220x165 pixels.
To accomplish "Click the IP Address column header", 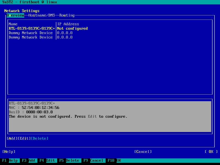I will click(68, 24).
